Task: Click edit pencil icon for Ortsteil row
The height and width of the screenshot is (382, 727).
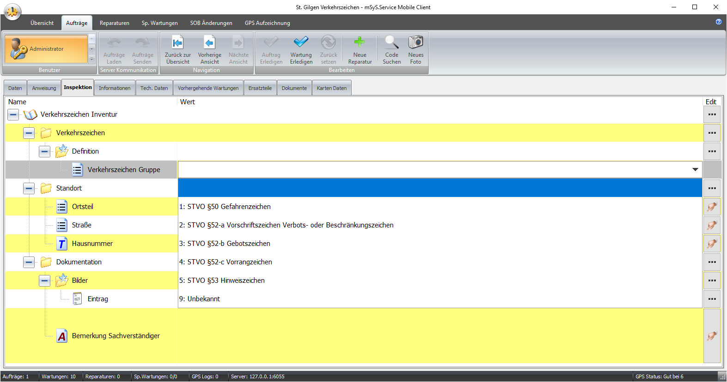Action: tap(712, 207)
